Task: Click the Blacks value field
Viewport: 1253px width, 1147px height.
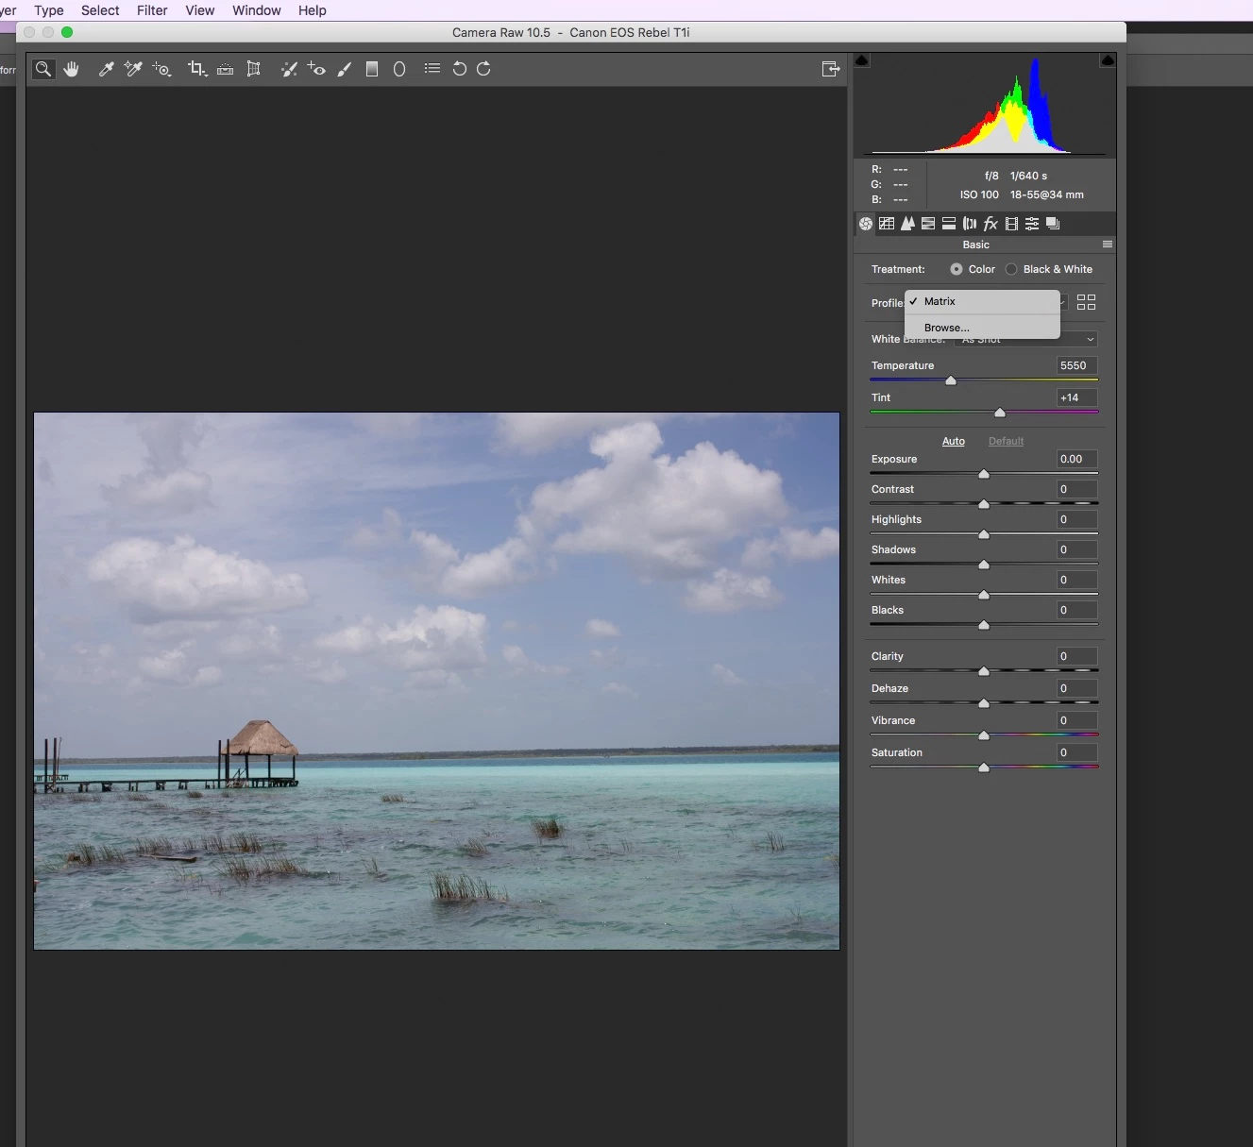Action: tap(1076, 610)
